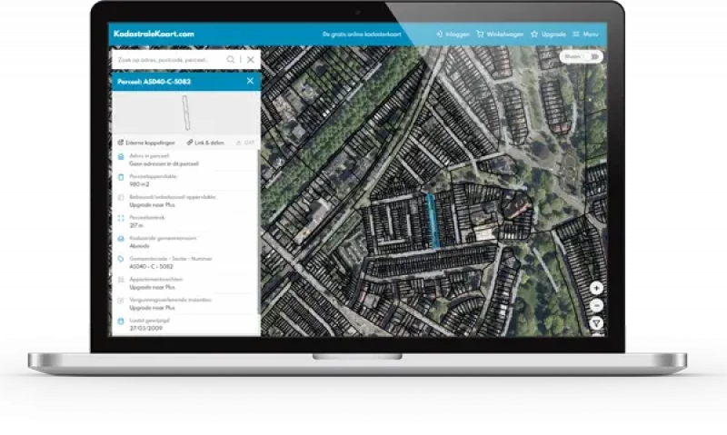Screen dimensions: 727x435
Task: Select the 217 m perimeter value
Action: (136, 225)
